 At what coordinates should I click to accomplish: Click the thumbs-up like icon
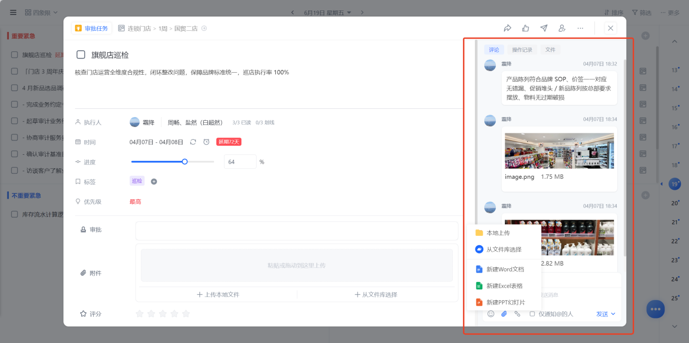point(526,28)
